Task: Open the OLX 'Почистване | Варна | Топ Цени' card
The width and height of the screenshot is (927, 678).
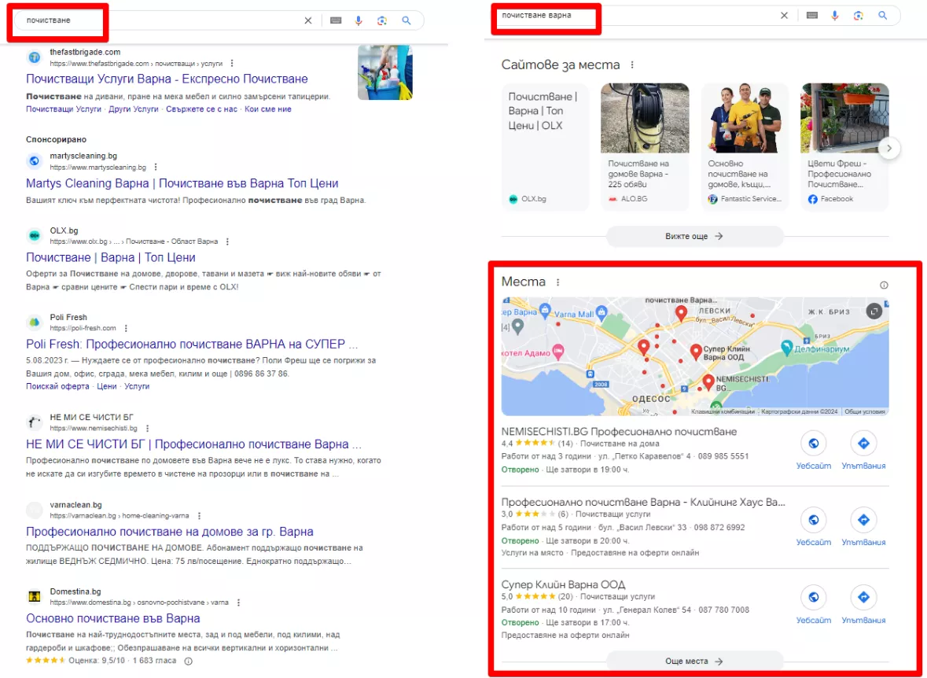Action: (x=545, y=147)
